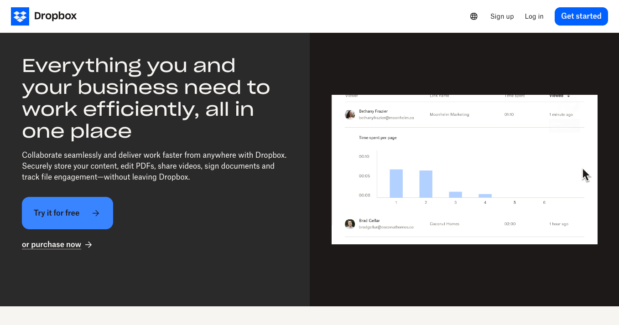Click the Viewed column sort arrow
The height and width of the screenshot is (325, 619).
[x=568, y=96]
